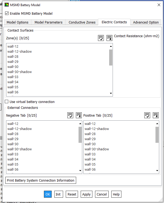Viewport: 164px width, 203px height.
Task: Select all Negative Tab zones
Action: pos(70,115)
